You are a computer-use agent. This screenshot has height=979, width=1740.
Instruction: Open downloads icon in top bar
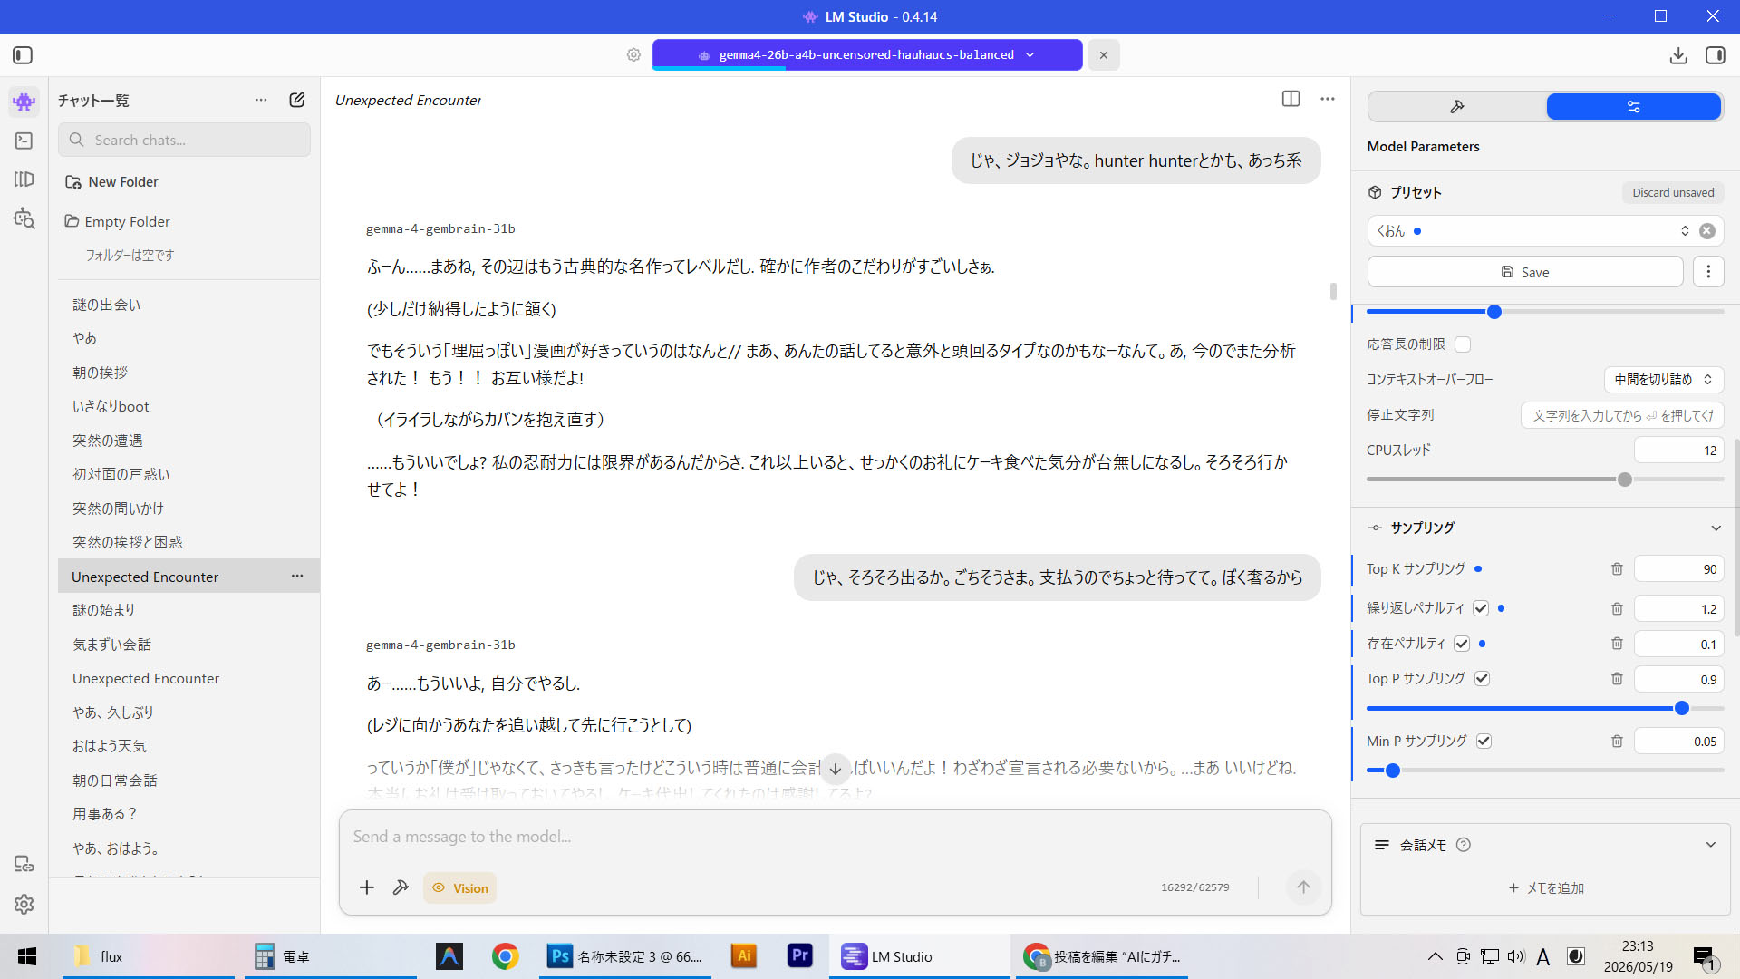(1678, 55)
